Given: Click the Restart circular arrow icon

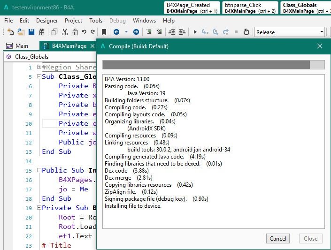Looking at the screenshot, I should tap(246, 32).
